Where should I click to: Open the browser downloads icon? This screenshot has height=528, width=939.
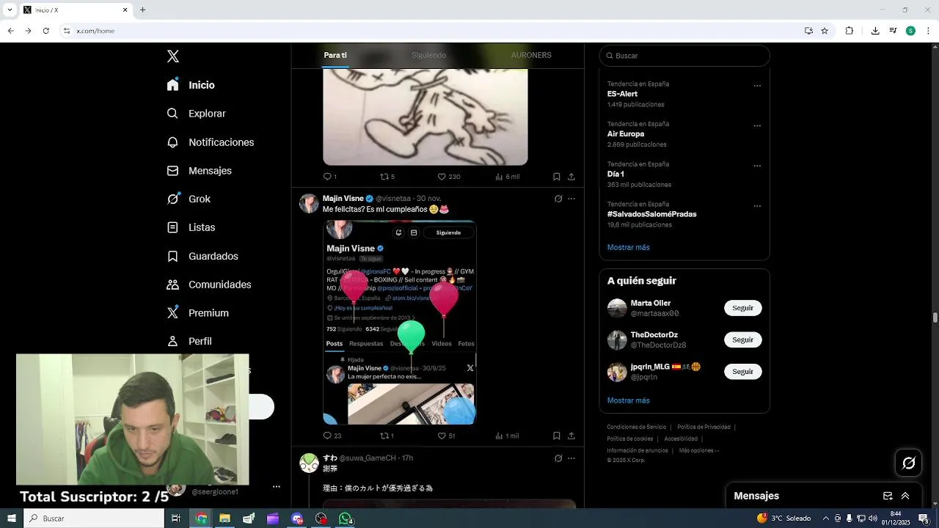[875, 31]
